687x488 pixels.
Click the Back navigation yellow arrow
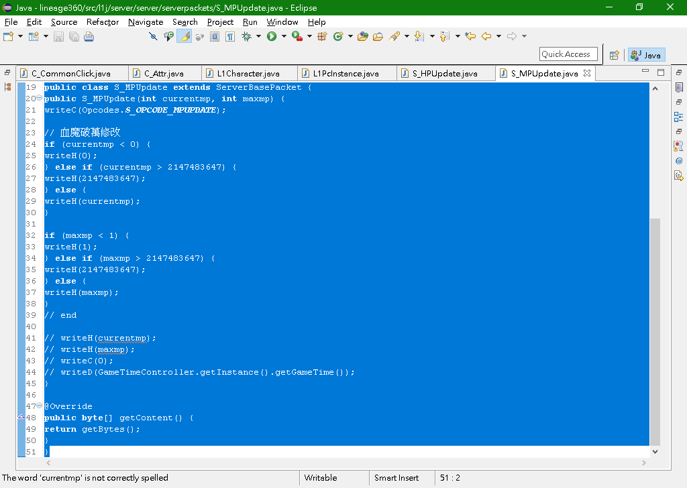[x=486, y=36]
